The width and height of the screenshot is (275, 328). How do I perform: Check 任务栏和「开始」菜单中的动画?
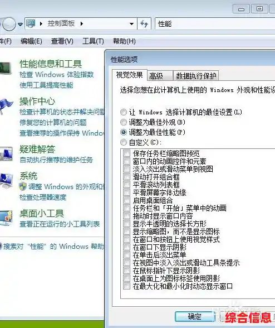[126, 208]
